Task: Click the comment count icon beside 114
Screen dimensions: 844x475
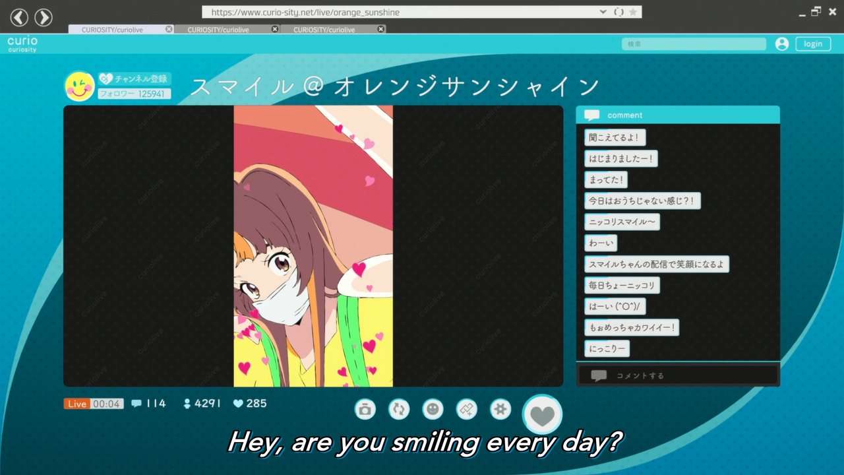Action: click(x=136, y=403)
